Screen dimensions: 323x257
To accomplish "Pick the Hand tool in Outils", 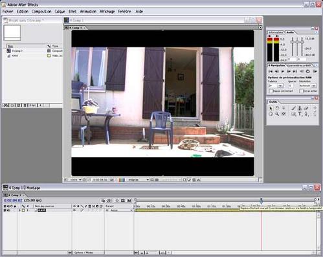I will click(271, 114).
